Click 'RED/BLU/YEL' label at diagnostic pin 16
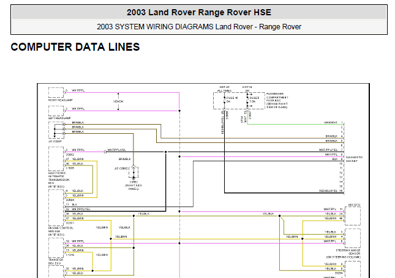The image size is (395, 278). (x=328, y=191)
